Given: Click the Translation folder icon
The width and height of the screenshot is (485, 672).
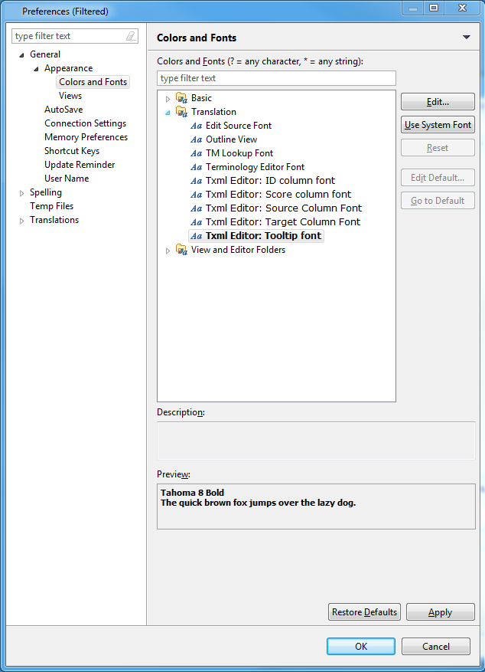Looking at the screenshot, I should pos(181,112).
